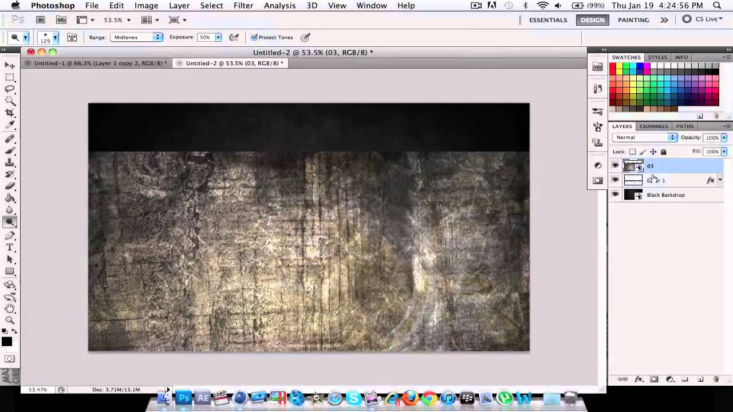This screenshot has height=412, width=733.
Task: Hide the Black Backdrop layer
Action: (615, 195)
